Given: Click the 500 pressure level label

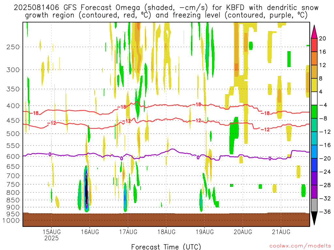Looking at the screenshot, I should coord(13,134).
